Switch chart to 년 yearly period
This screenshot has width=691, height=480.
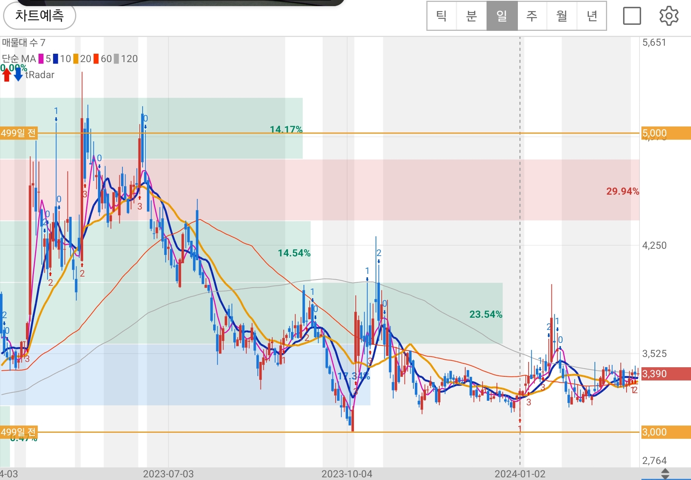point(591,16)
